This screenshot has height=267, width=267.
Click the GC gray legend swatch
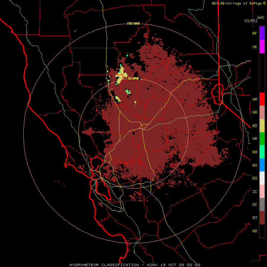click(262, 204)
